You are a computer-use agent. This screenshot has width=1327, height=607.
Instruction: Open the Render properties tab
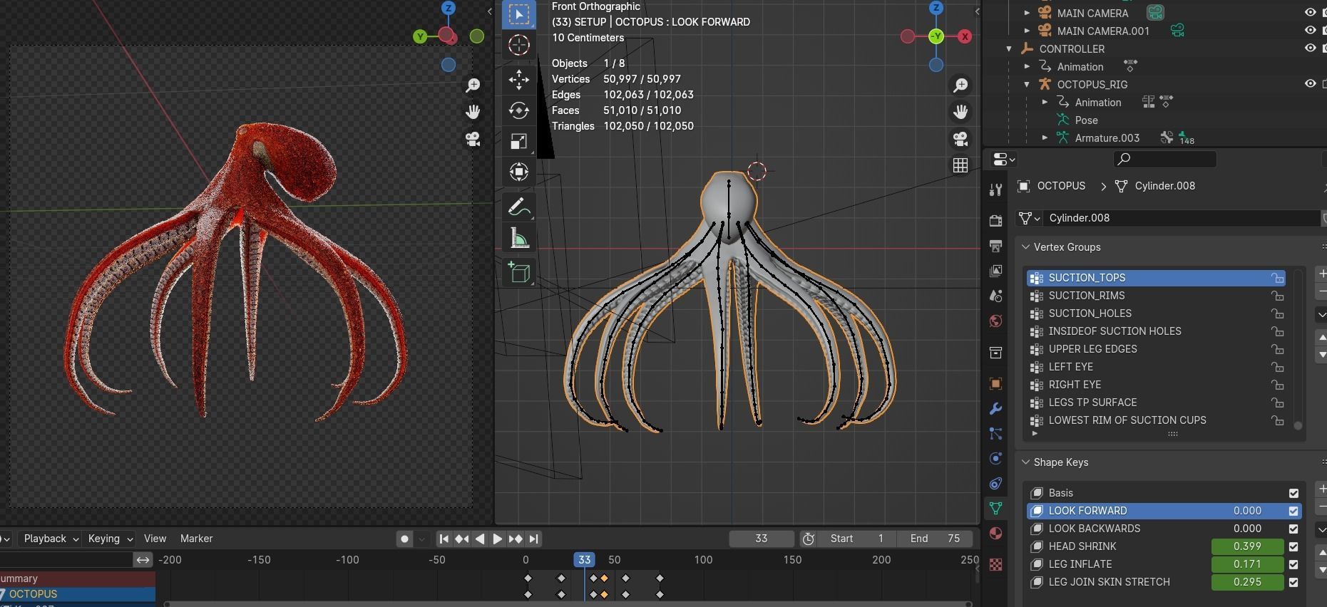pyautogui.click(x=995, y=221)
